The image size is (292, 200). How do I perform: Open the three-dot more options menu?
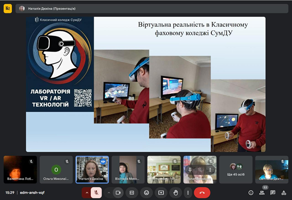(187, 192)
